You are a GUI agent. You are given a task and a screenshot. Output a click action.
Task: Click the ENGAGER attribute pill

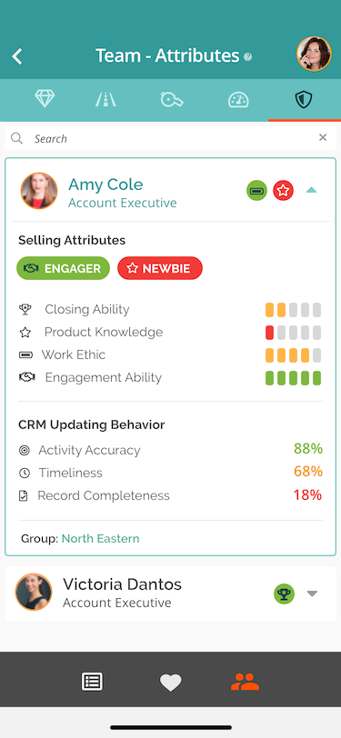point(63,268)
